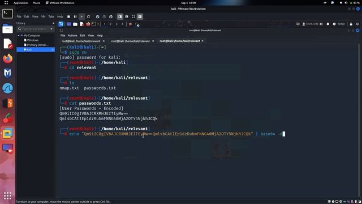This screenshot has width=362, height=204.
Task: Restart the guest using the reset icon
Action: pos(88,16)
